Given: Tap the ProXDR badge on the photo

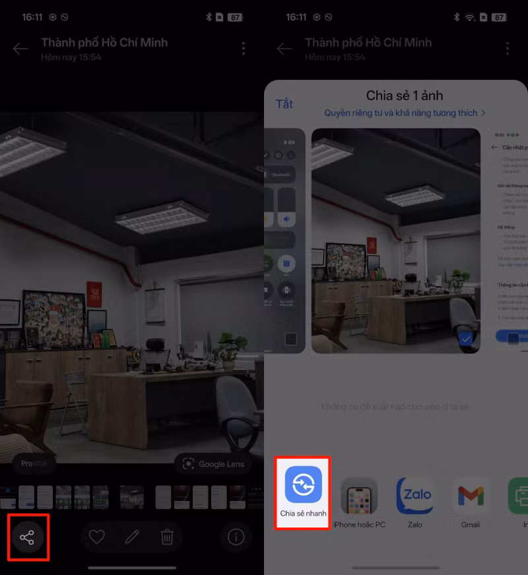Looking at the screenshot, I should click(36, 464).
